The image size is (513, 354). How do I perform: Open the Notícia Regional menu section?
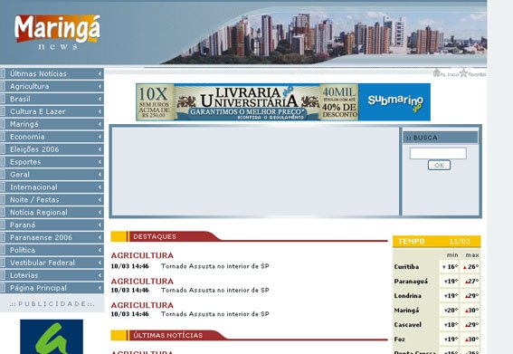(x=52, y=213)
